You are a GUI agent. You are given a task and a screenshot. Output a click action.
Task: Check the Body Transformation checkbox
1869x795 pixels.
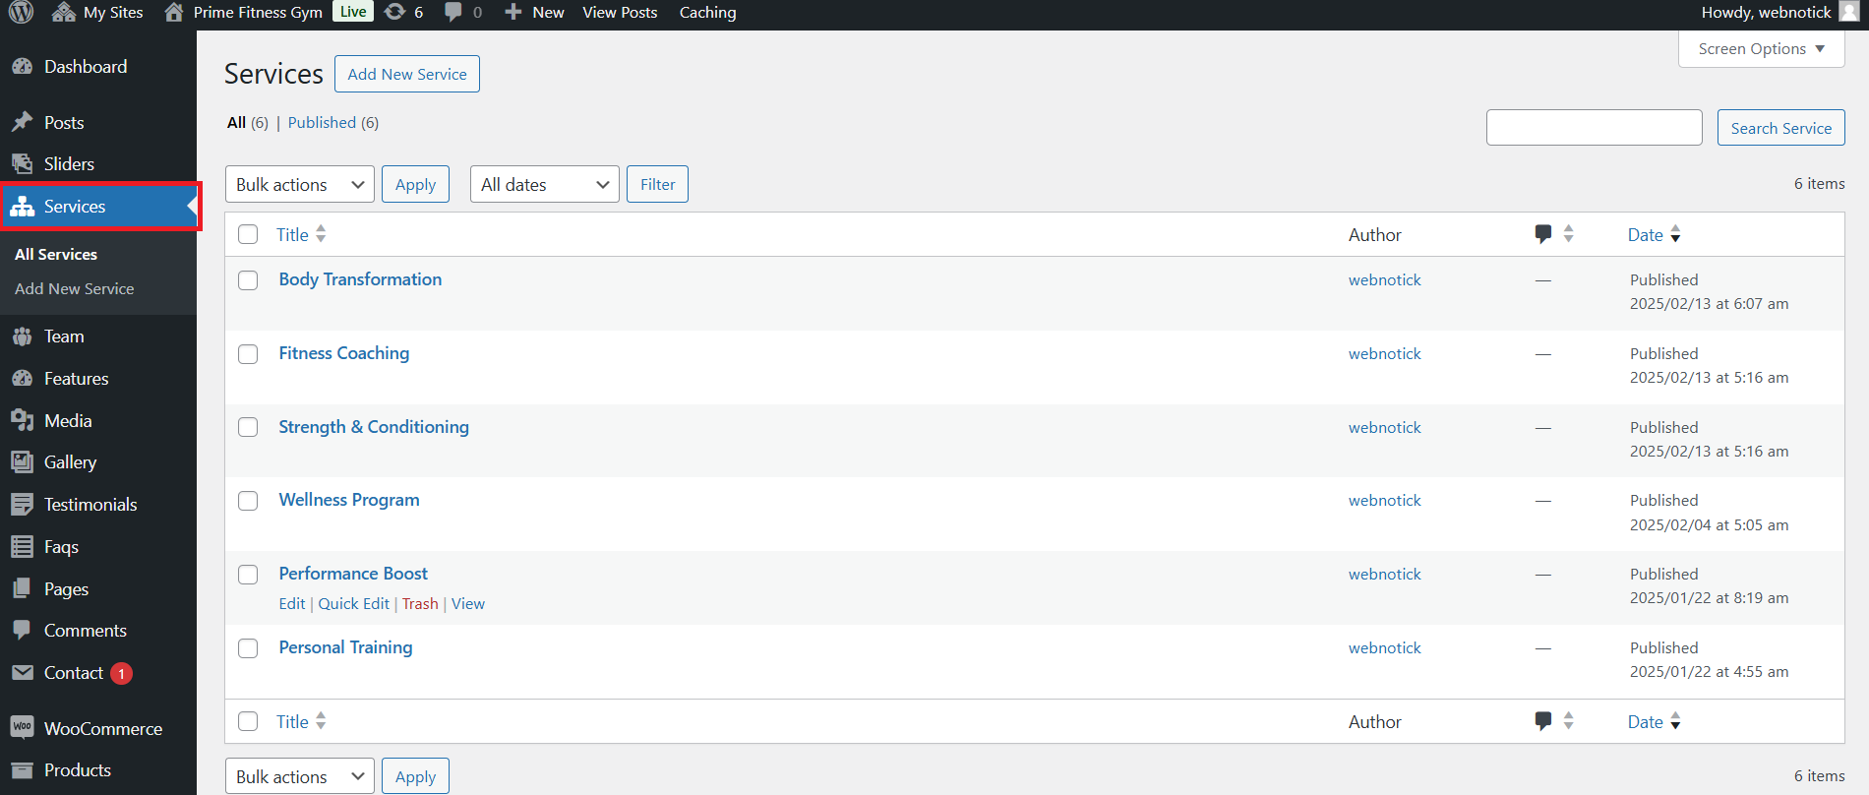(248, 280)
